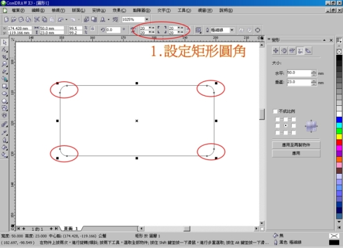Select the Eyedropper tool in toolbox
This screenshot has height=248, width=343.
(4, 133)
